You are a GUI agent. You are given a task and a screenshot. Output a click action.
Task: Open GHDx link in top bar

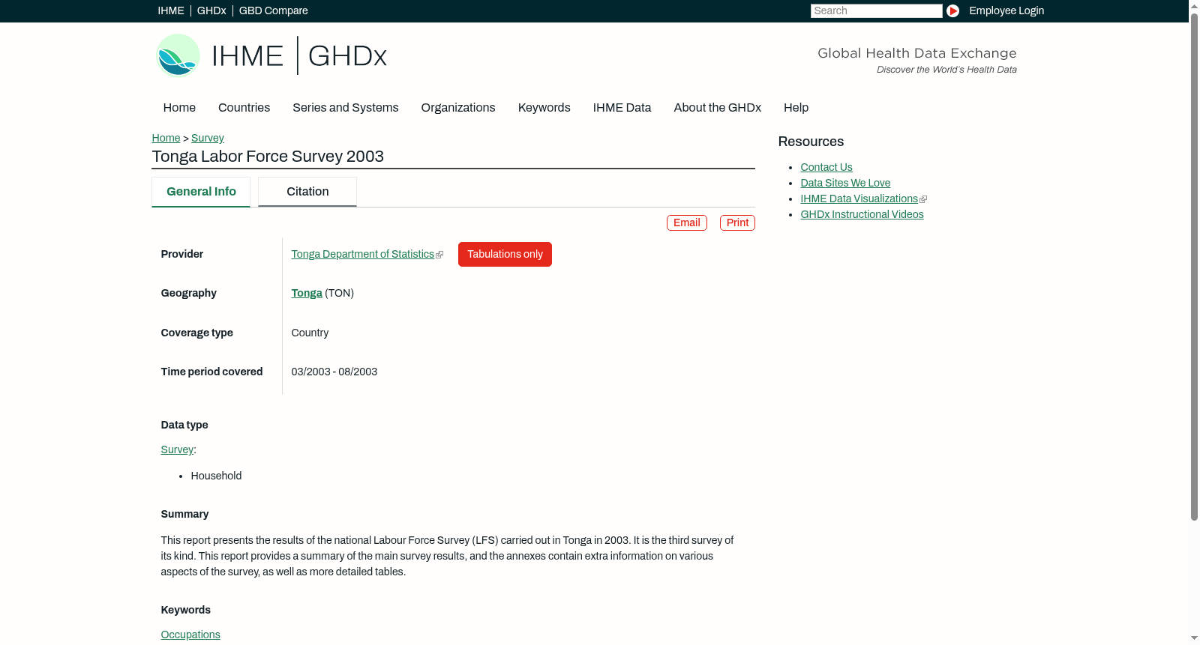tap(211, 10)
